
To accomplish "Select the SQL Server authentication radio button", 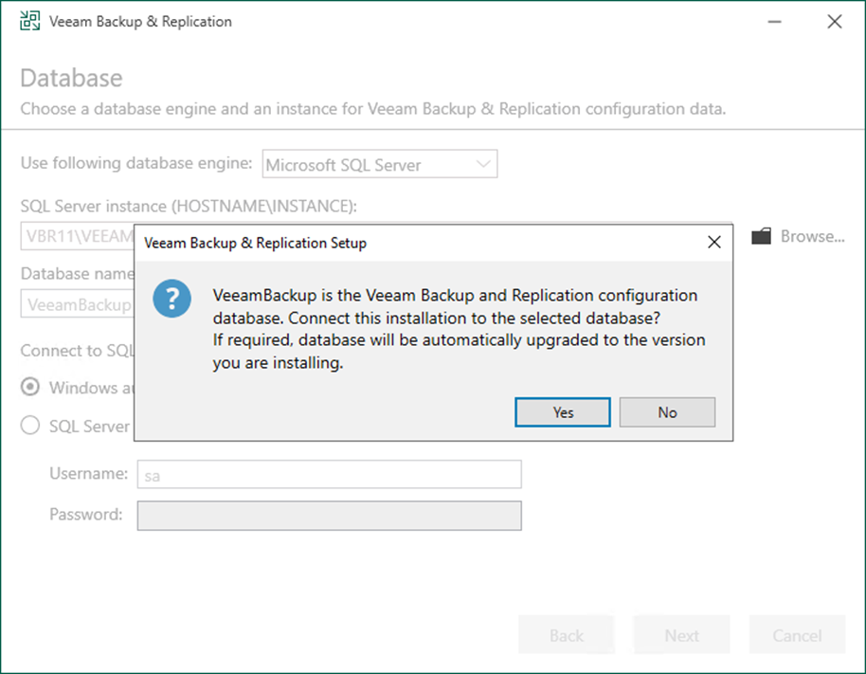I will point(29,426).
